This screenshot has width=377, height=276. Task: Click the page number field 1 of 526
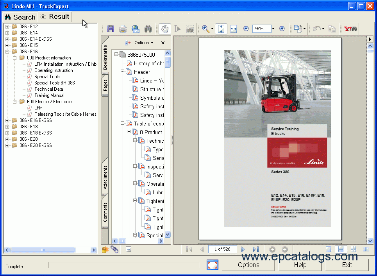(x=222, y=249)
